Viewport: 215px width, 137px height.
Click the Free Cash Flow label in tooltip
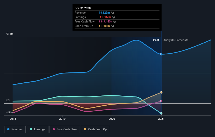[85, 21]
